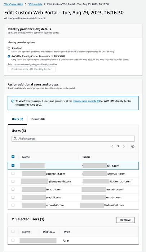Click the Remove button
This screenshot has height=252, width=146.
(x=125, y=220)
